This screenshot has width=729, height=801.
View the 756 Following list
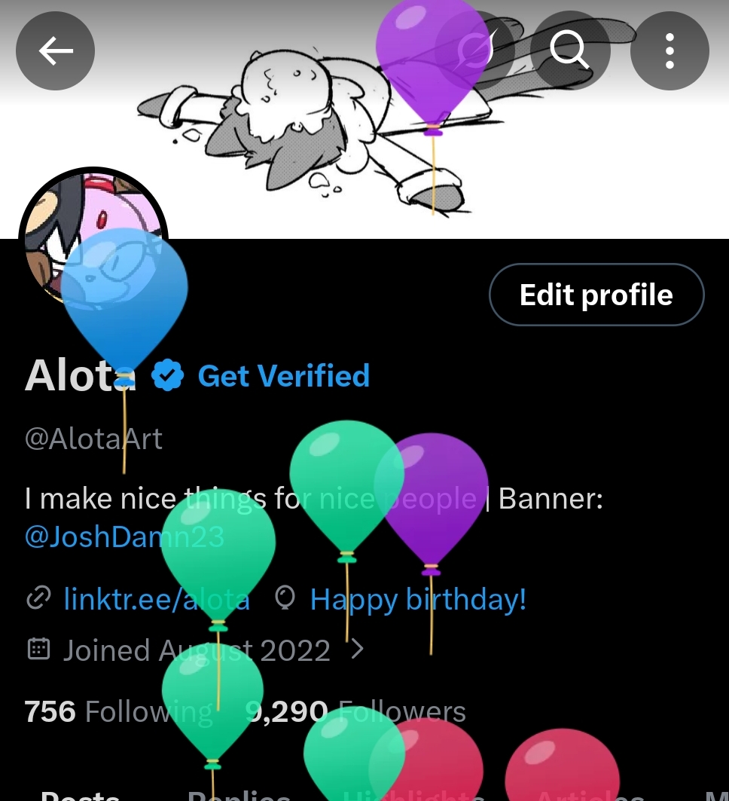(118, 711)
